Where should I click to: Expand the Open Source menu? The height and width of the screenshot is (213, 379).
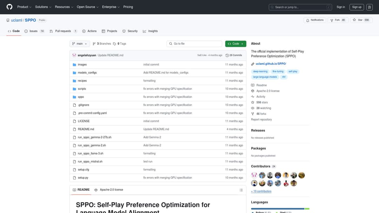tap(87, 7)
